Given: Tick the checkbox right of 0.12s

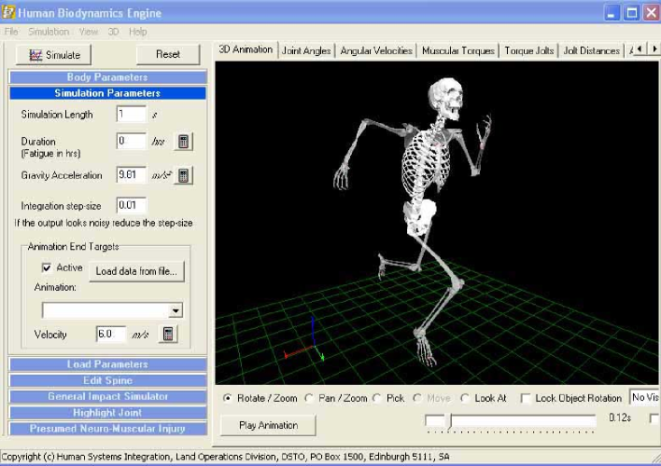Looking at the screenshot, I should pos(654,418).
